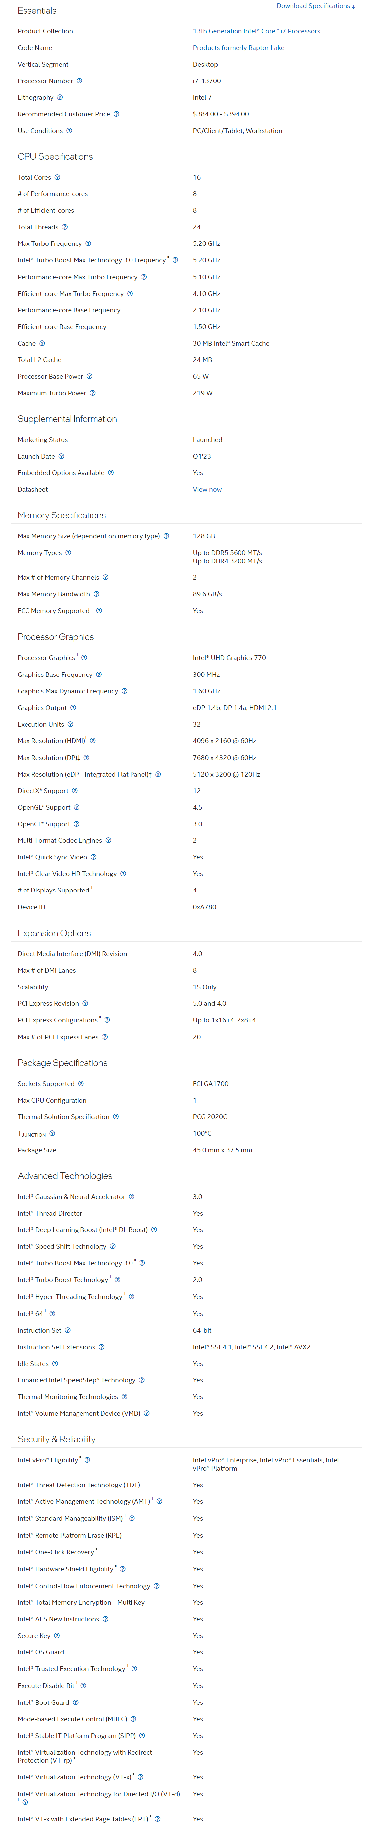This screenshot has width=371, height=1837.
Task: Open 13th Generation Intel Core i7 Processors link
Action: point(256,31)
